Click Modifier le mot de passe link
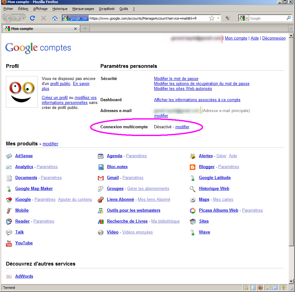Image resolution: width=295 pixels, height=292 pixels. [x=176, y=78]
